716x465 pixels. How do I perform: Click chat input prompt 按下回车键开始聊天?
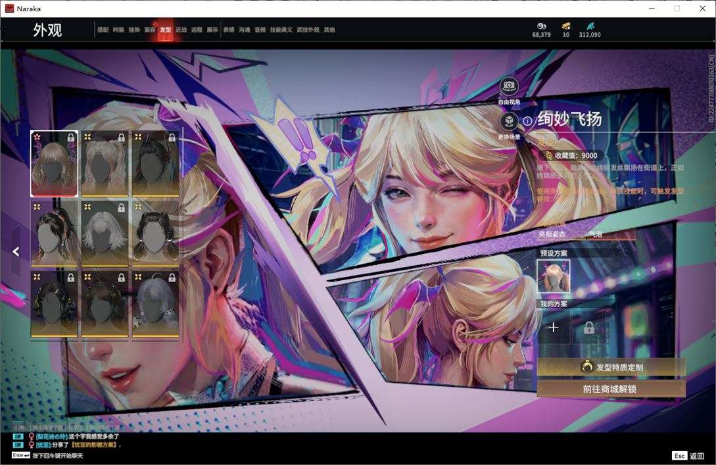58,455
